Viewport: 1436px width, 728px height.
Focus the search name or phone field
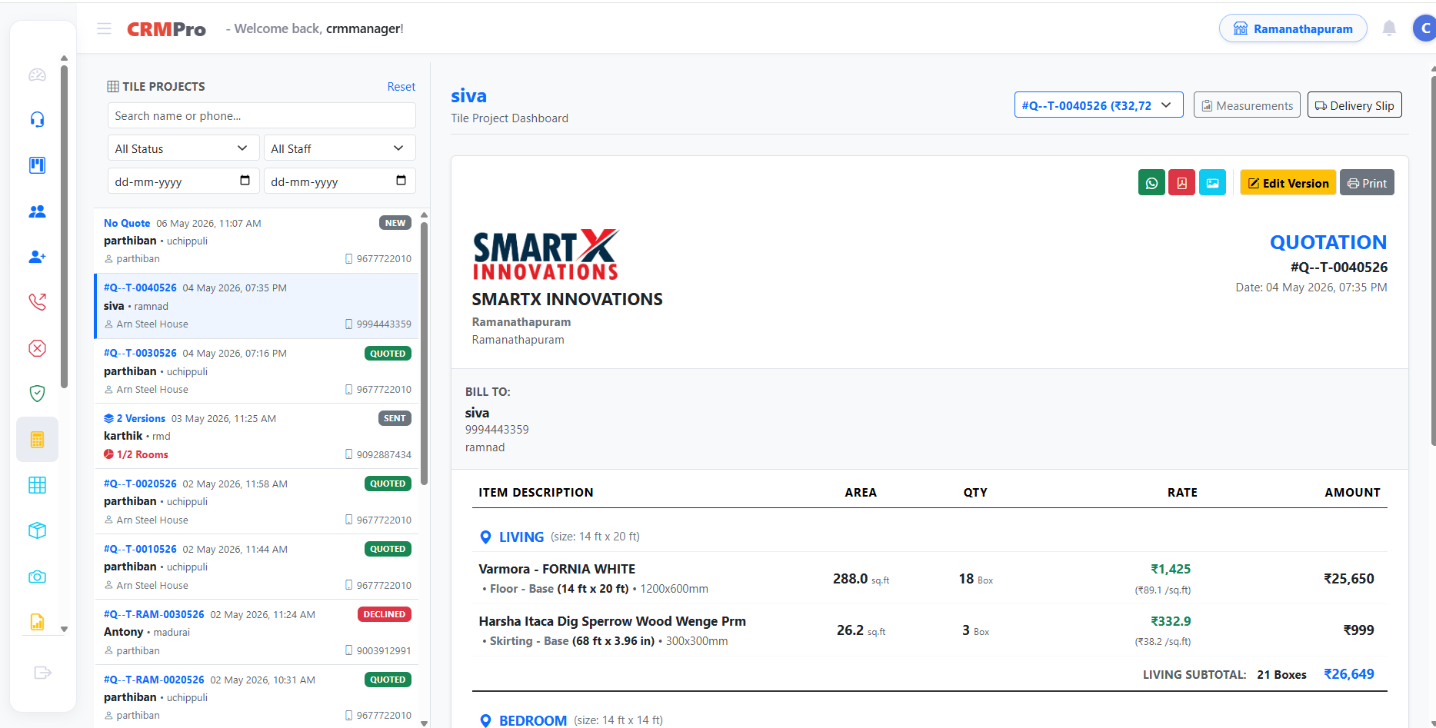262,115
